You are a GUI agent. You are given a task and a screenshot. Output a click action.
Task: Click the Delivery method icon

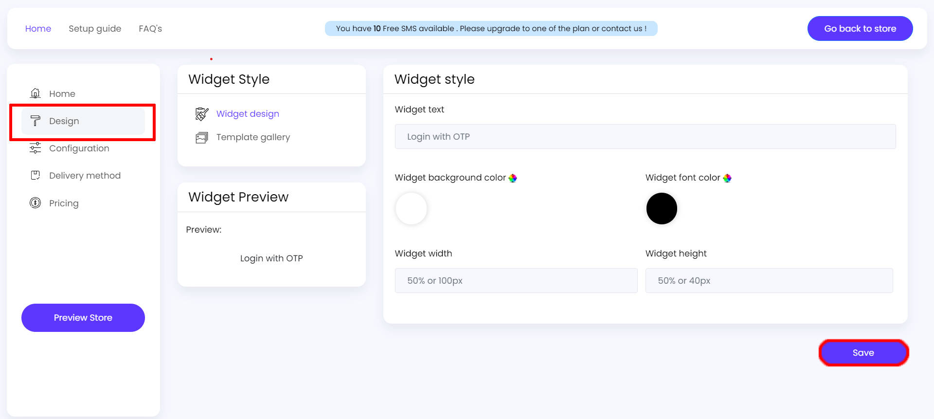click(x=36, y=175)
